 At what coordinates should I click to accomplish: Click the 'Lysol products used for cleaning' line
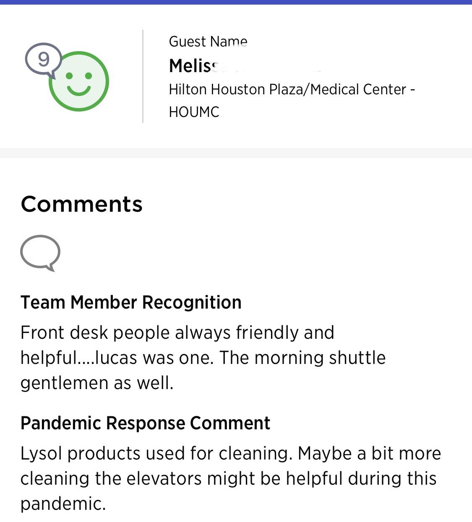(156, 453)
